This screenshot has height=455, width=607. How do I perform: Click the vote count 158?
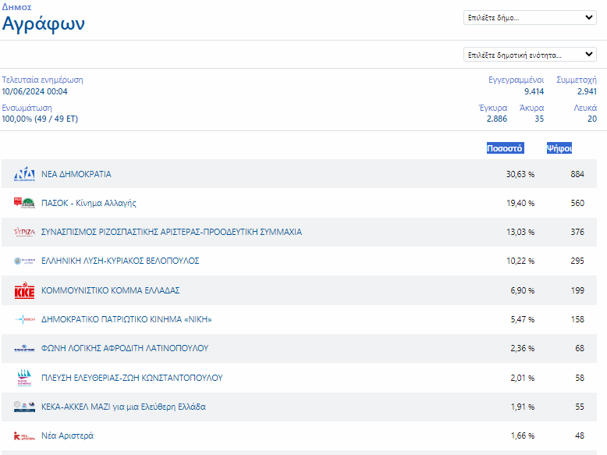tap(577, 319)
